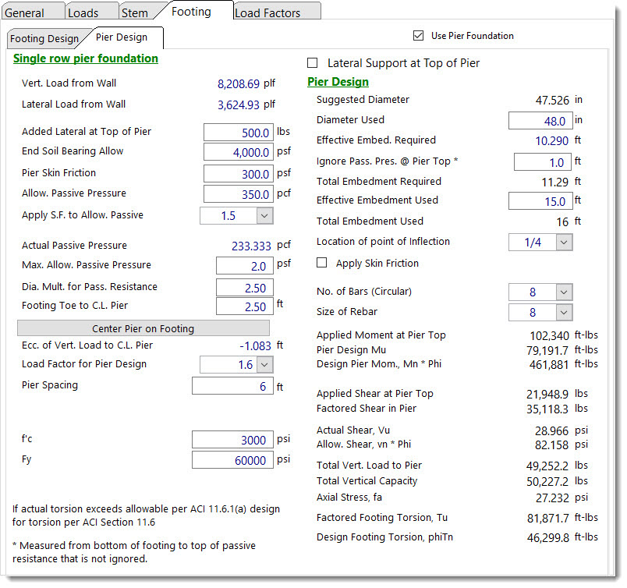This screenshot has width=627, height=588.
Task: Enable Lateral Support at Top of Pier
Action: coord(313,63)
